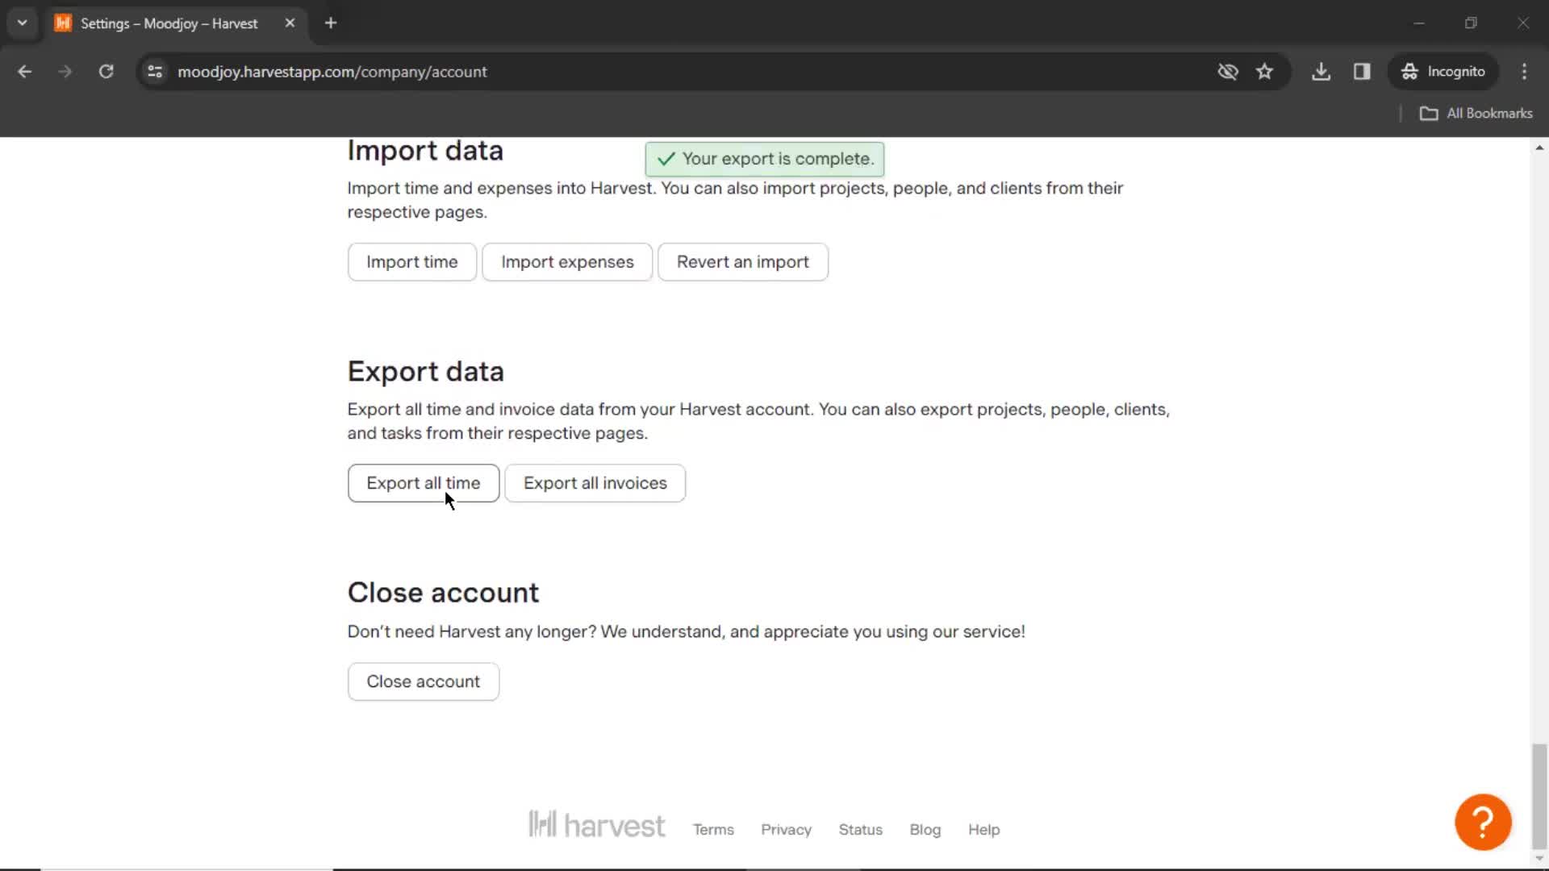Click Export all invoices button
1549x871 pixels.
tap(595, 481)
